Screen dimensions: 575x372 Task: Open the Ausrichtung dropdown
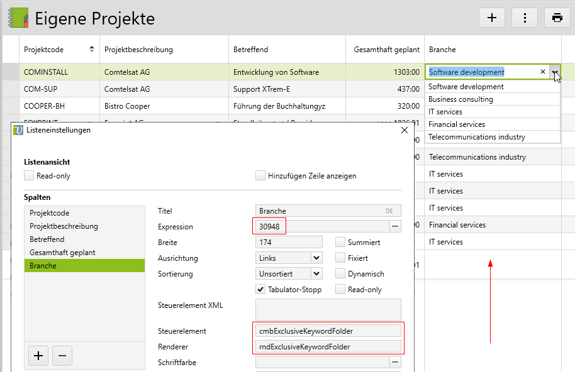point(316,258)
